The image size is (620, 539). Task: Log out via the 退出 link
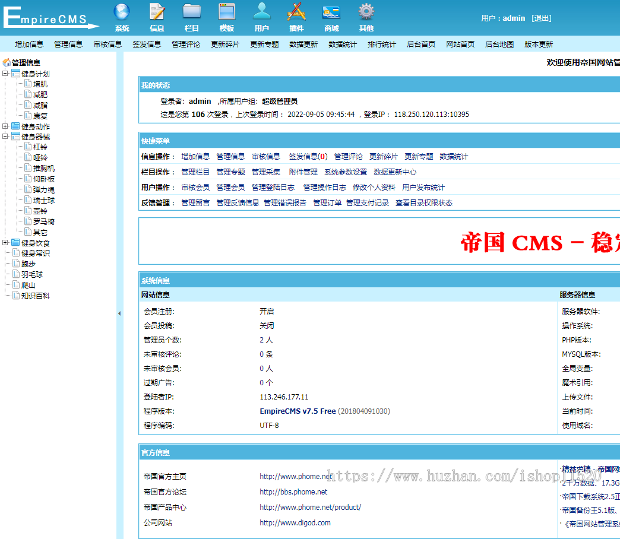click(x=542, y=18)
